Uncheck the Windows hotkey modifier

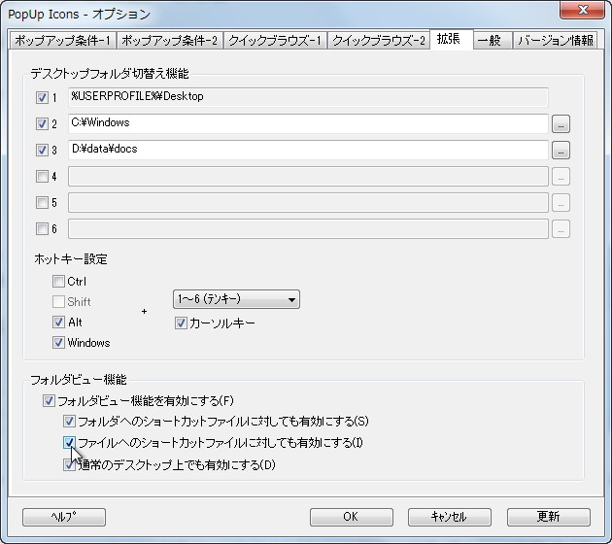(58, 342)
